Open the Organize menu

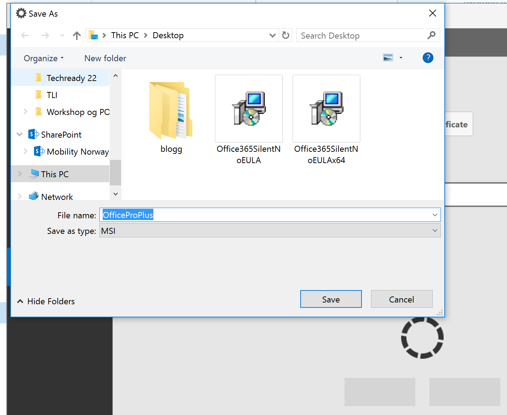43,58
